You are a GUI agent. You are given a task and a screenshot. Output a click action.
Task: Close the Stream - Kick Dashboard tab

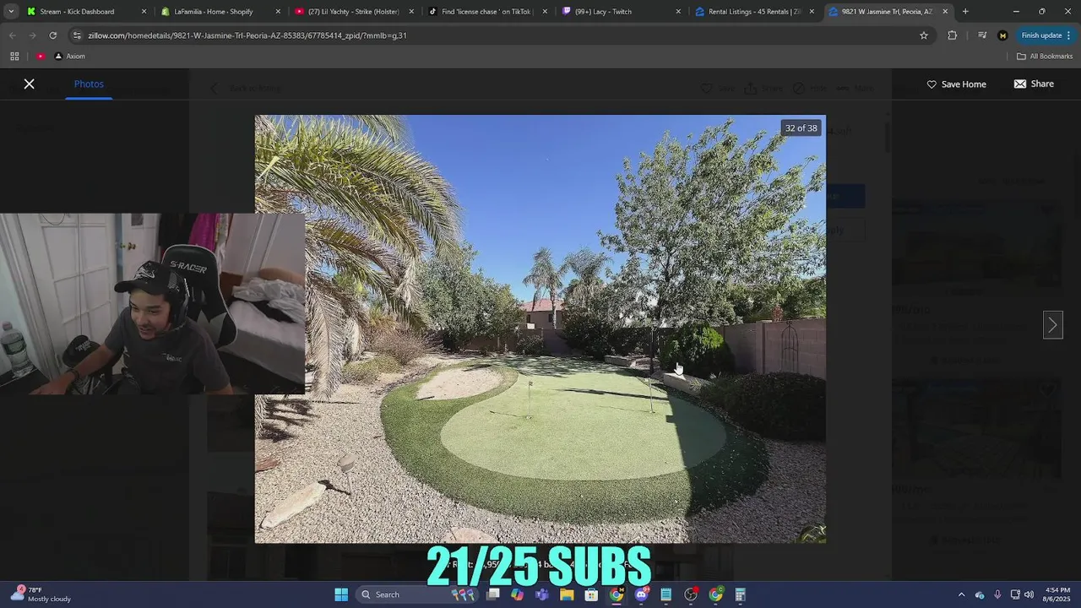coord(144,12)
